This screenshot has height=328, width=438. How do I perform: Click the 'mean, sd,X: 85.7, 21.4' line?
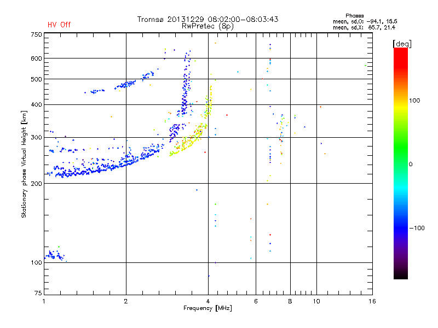[364, 28]
